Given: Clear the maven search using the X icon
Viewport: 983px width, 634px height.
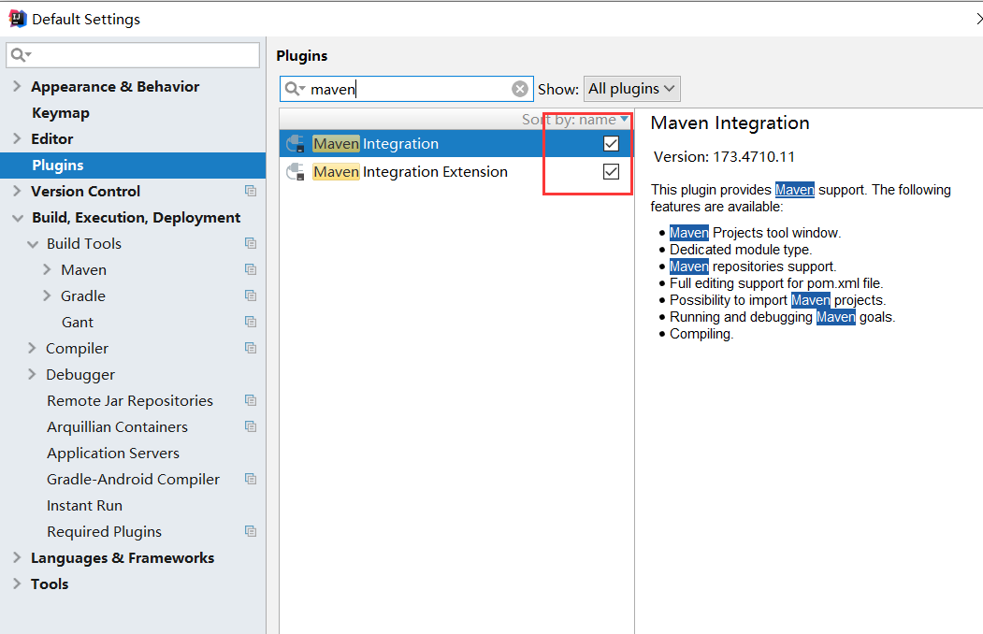Looking at the screenshot, I should coord(520,88).
